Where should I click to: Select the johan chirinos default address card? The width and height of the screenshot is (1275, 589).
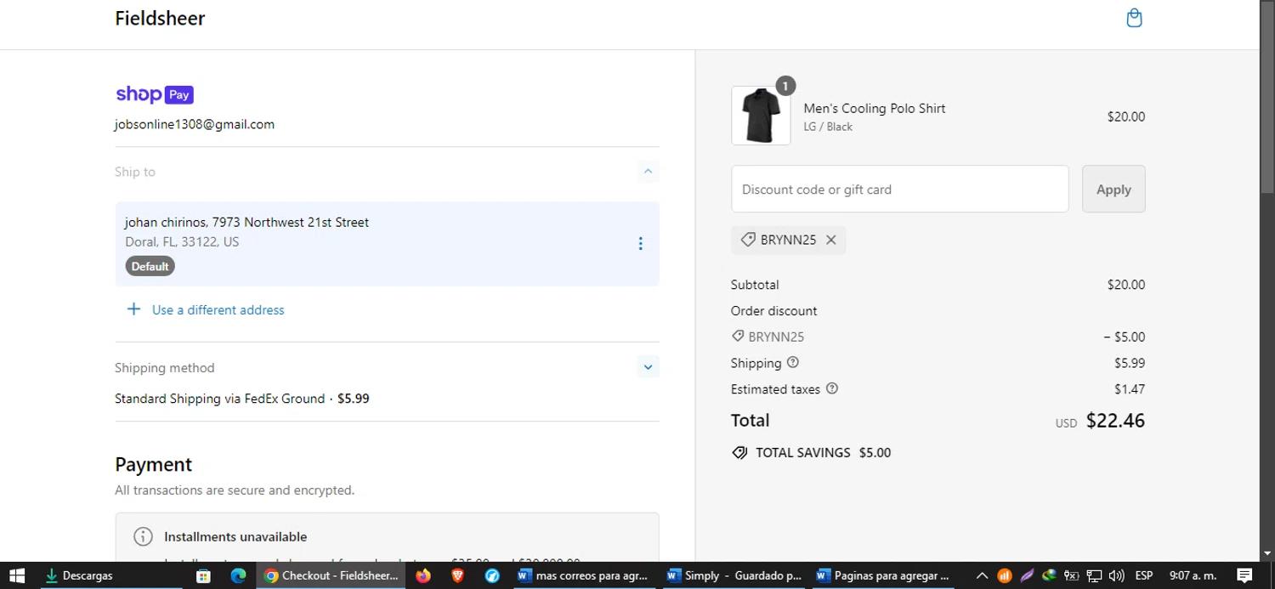(387, 244)
